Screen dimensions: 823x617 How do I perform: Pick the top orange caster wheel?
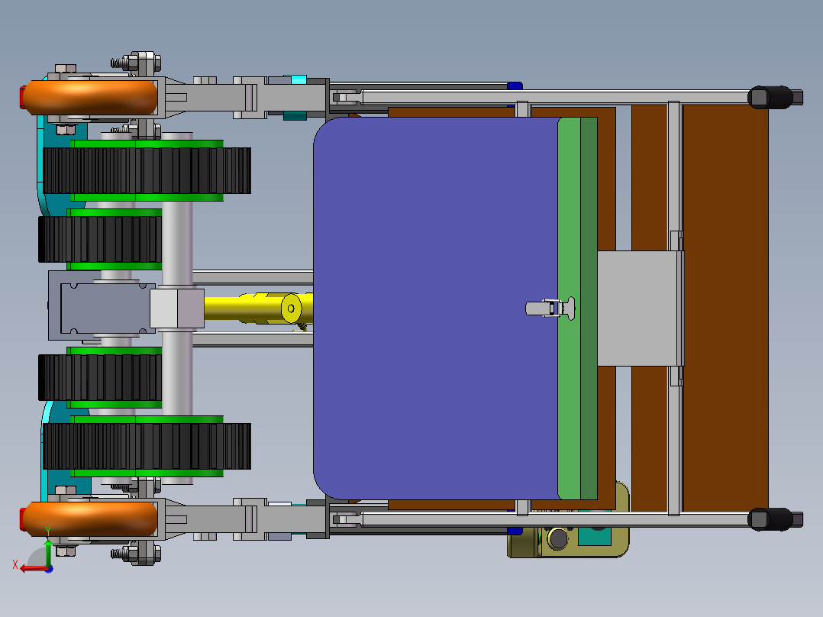click(90, 98)
